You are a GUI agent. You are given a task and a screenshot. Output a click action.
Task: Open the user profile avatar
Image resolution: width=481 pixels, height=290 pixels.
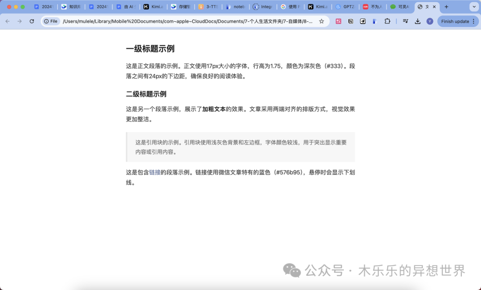tap(430, 21)
